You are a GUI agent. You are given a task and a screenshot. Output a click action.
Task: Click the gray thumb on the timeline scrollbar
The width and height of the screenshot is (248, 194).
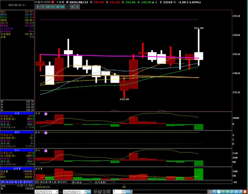click(x=208, y=192)
